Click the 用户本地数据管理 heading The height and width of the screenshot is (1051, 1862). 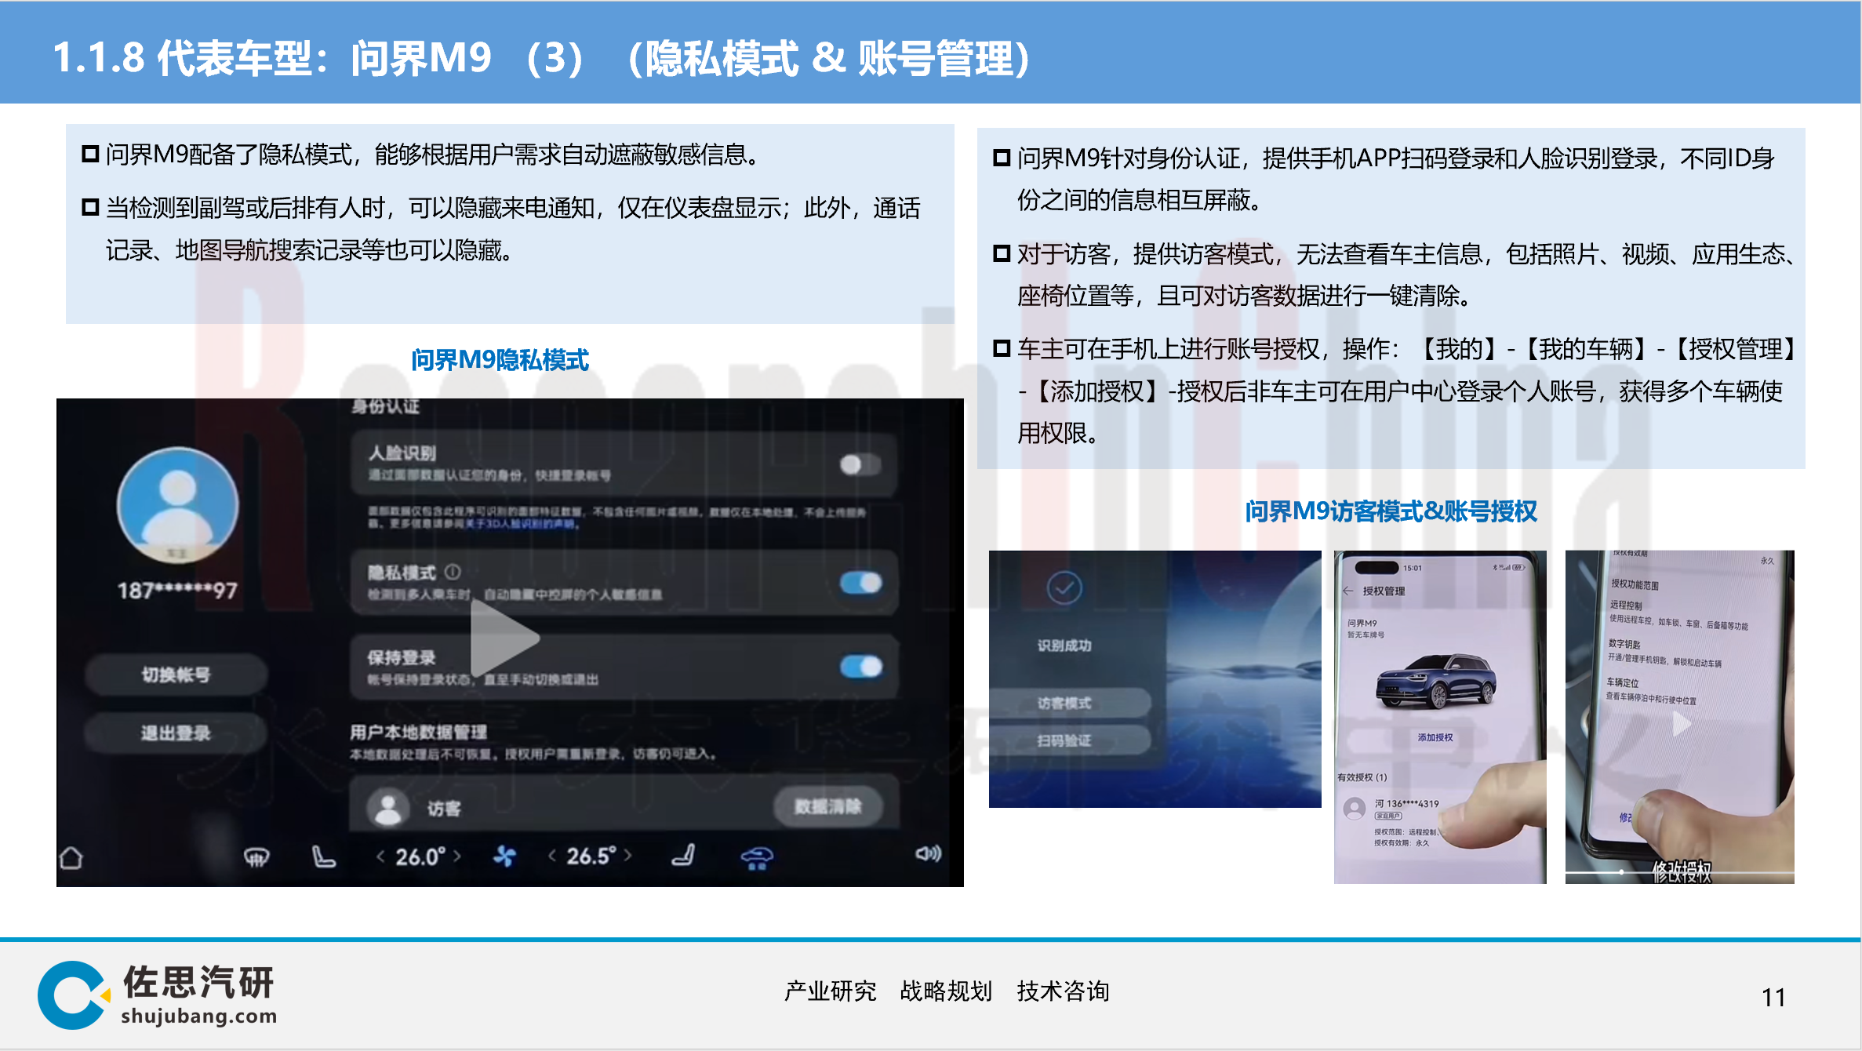[418, 732]
